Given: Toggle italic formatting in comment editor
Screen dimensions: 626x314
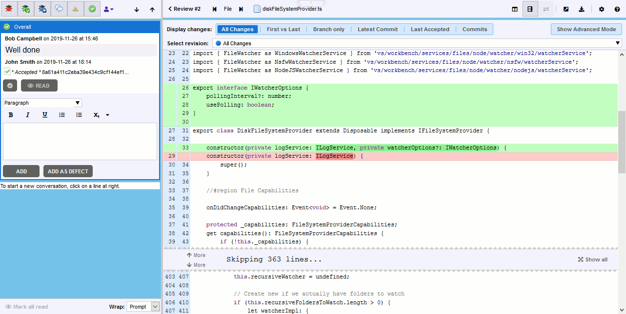Looking at the screenshot, I should point(28,115).
